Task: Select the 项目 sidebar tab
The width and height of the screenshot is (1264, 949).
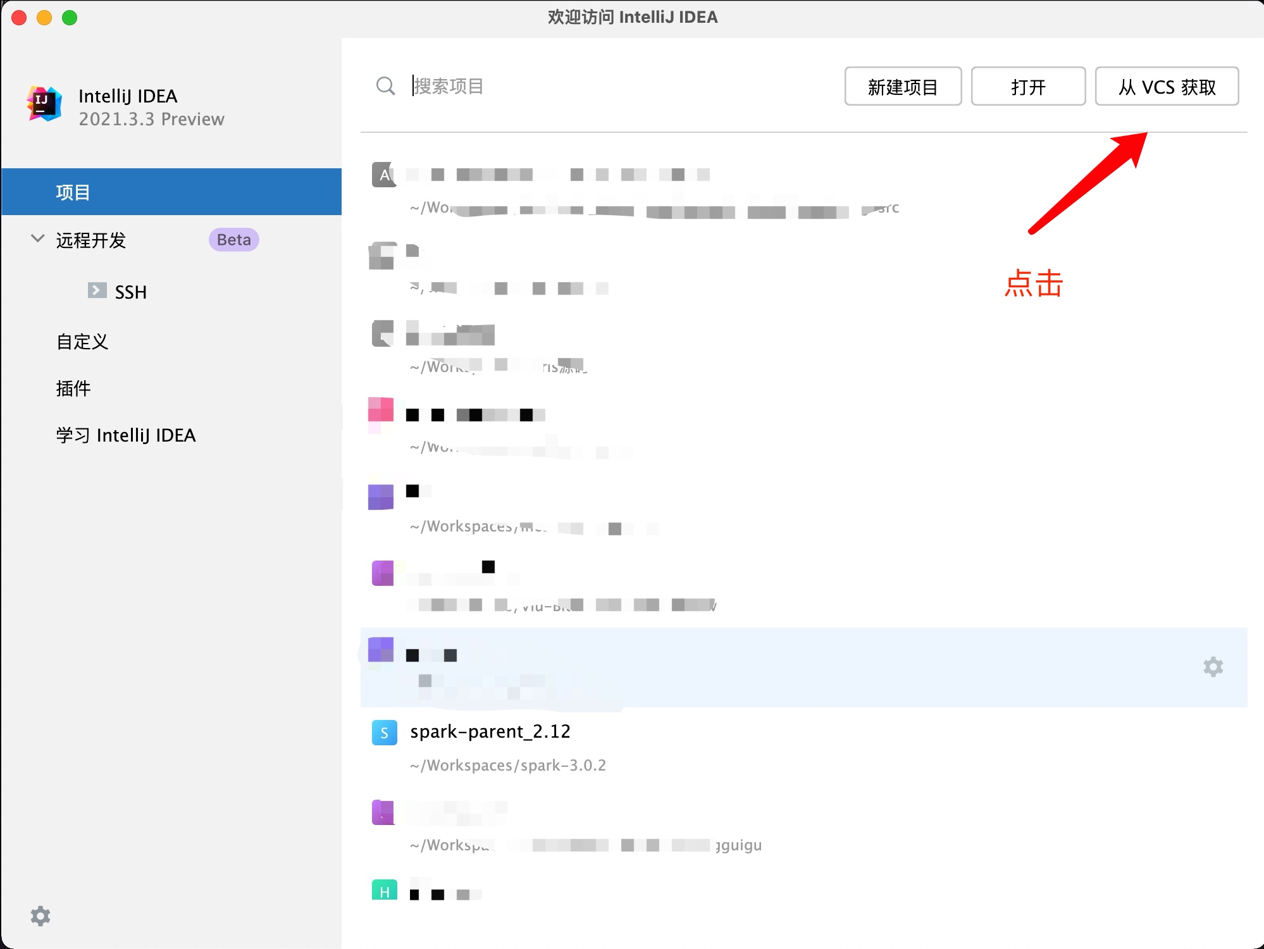Action: click(x=171, y=192)
